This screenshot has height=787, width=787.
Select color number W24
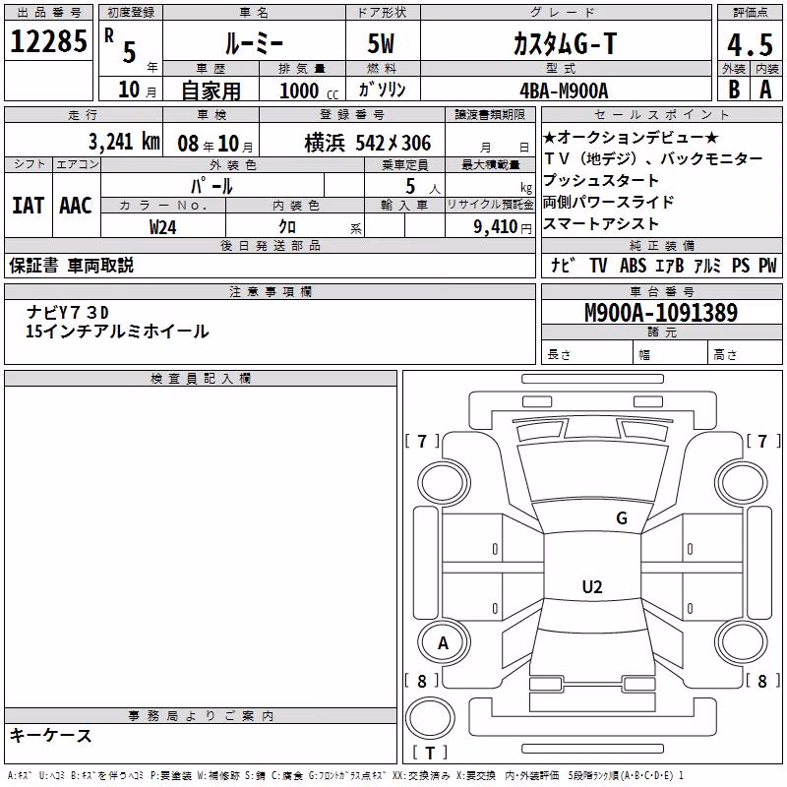(162, 227)
